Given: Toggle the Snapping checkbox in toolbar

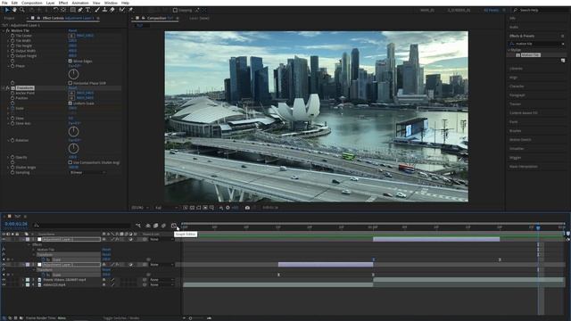Looking at the screenshot, I should pyautogui.click(x=175, y=10).
